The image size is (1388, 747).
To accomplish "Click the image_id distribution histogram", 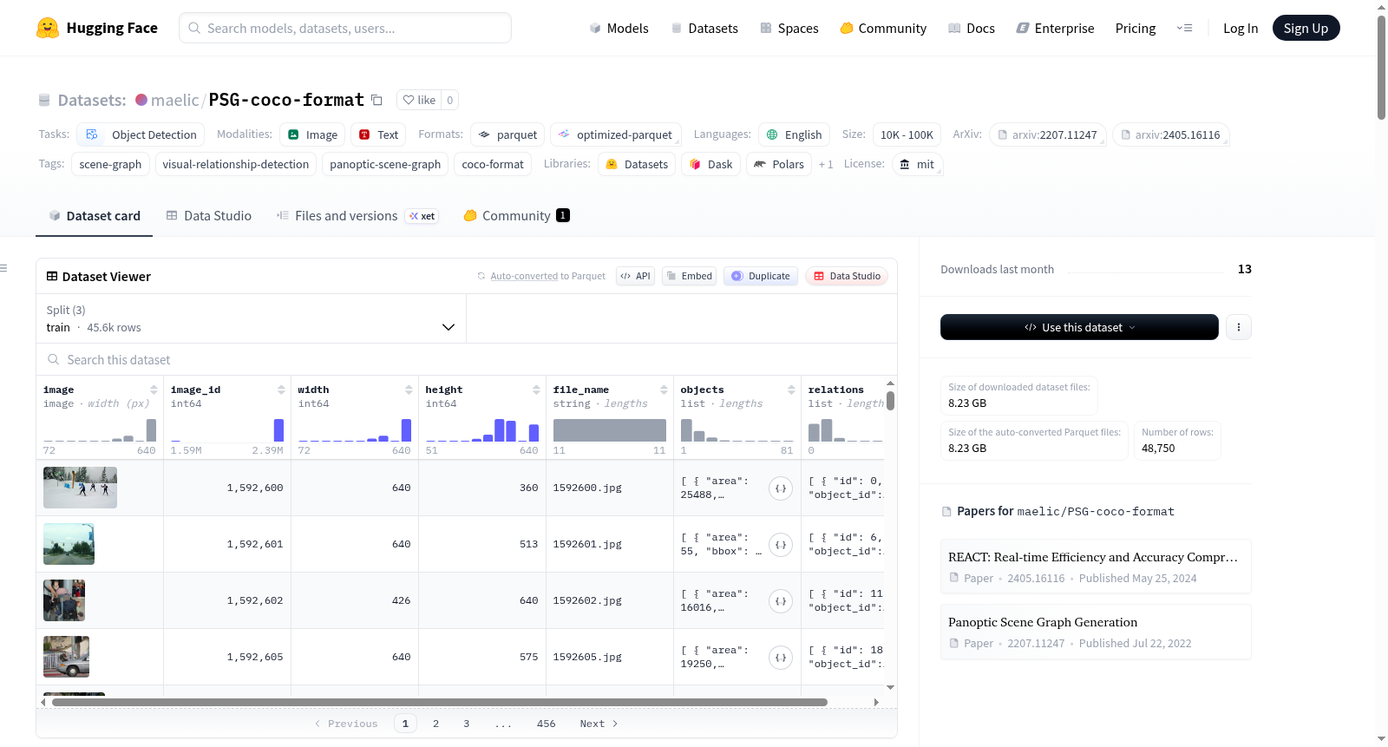I will [227, 430].
